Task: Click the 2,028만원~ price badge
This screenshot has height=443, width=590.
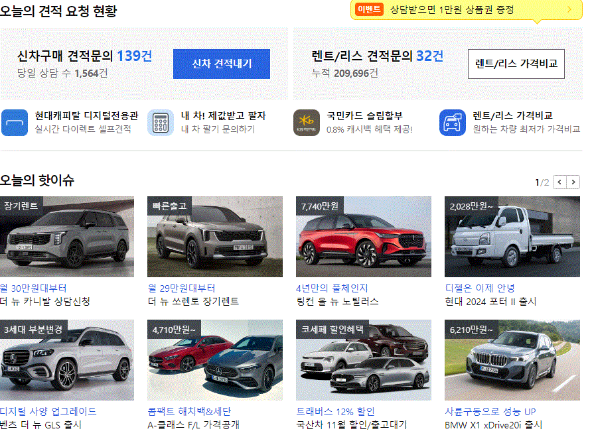Action: tap(471, 206)
